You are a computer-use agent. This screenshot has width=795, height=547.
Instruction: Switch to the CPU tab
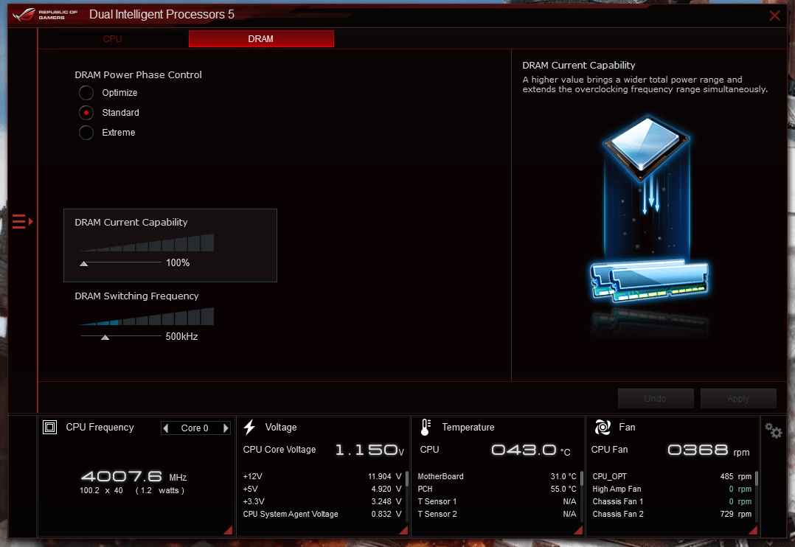point(113,39)
